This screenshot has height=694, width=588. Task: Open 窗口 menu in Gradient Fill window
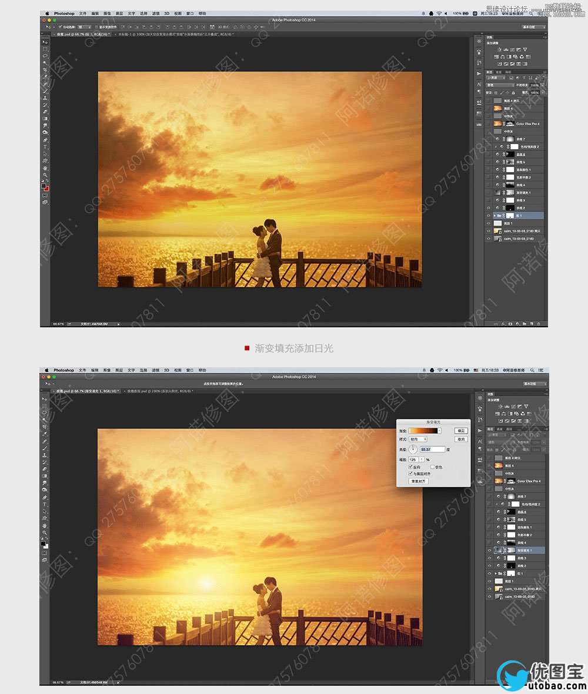(190, 370)
